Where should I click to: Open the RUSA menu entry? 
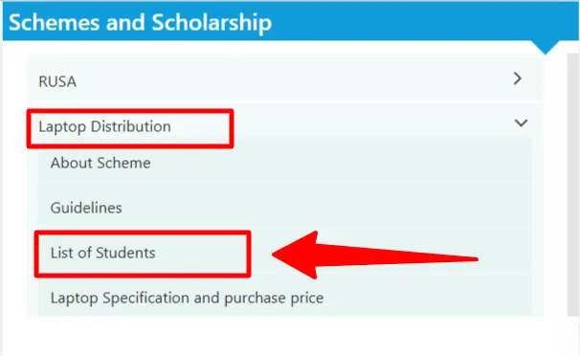[x=57, y=81]
